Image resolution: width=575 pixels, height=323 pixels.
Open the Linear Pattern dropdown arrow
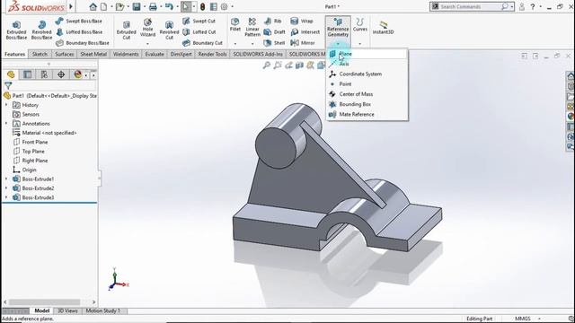tap(252, 44)
